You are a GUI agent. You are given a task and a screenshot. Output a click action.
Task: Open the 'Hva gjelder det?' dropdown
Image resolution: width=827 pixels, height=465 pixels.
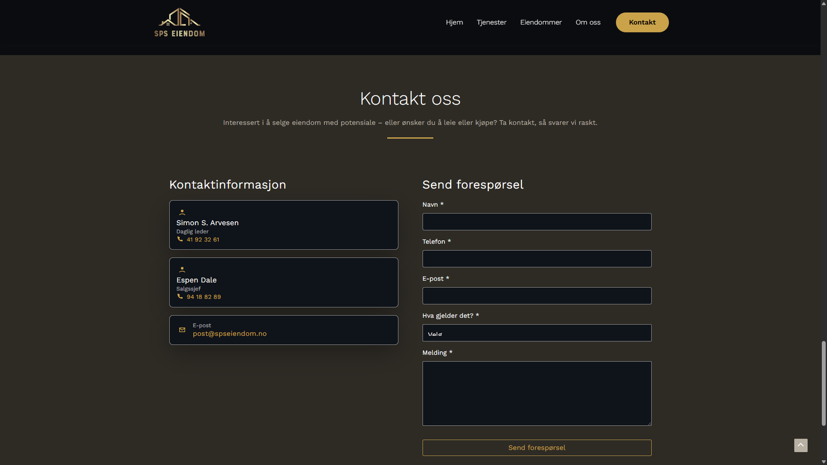pos(537,333)
